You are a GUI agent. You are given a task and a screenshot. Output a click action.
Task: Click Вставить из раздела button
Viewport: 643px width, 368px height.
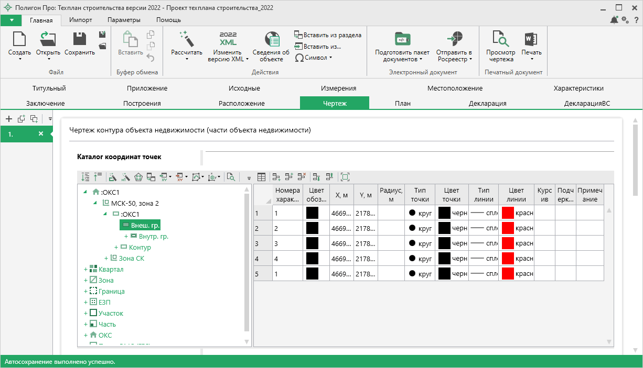coord(328,35)
